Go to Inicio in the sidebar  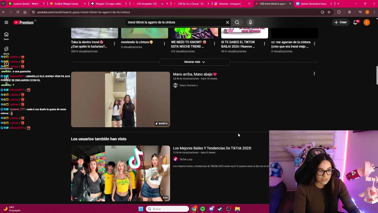(6, 36)
